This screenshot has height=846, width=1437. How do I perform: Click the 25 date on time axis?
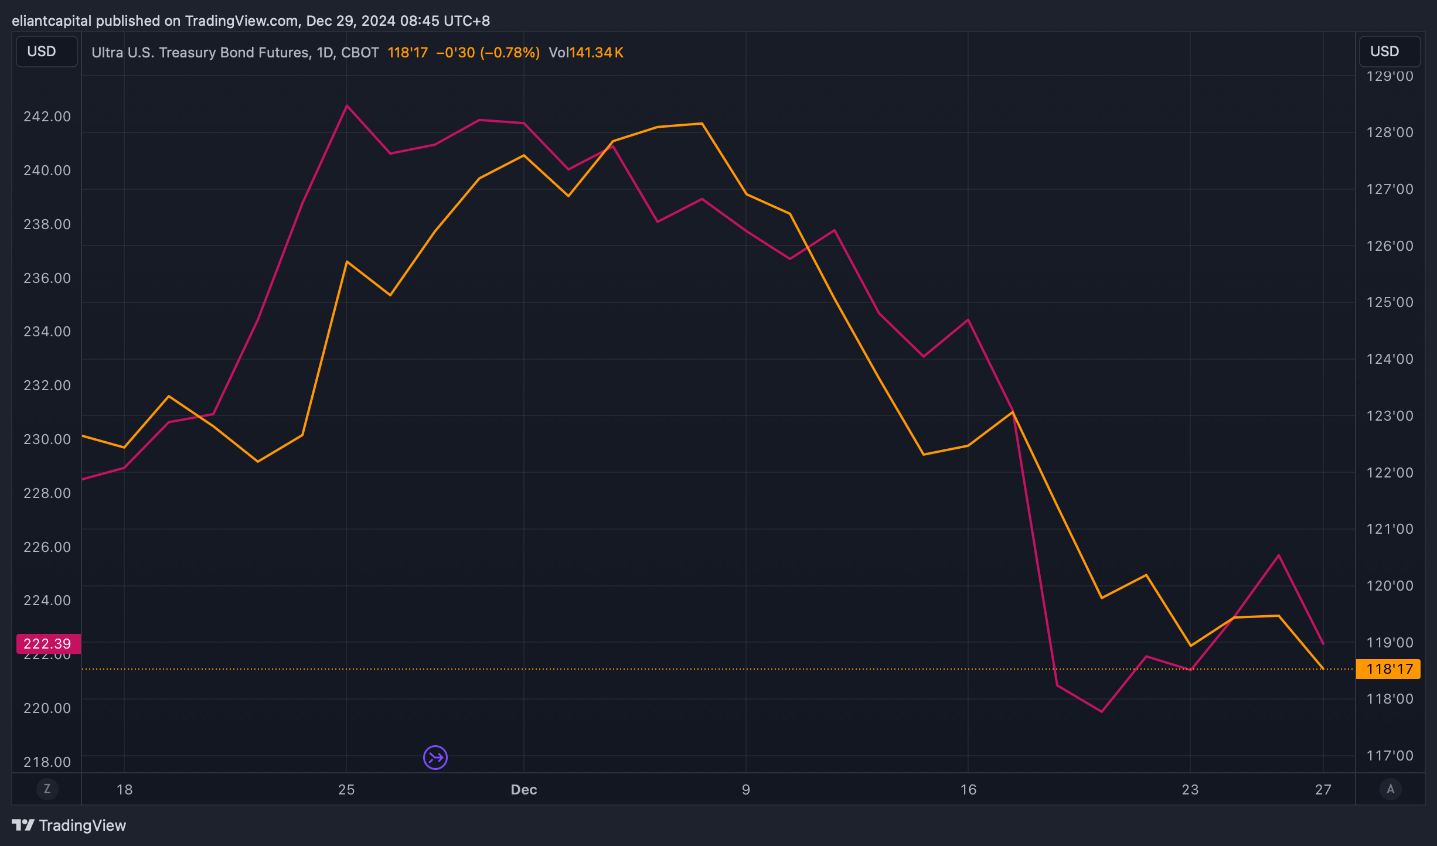pyautogui.click(x=346, y=789)
